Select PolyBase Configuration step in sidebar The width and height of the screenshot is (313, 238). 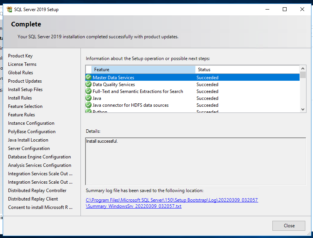[x=32, y=132]
